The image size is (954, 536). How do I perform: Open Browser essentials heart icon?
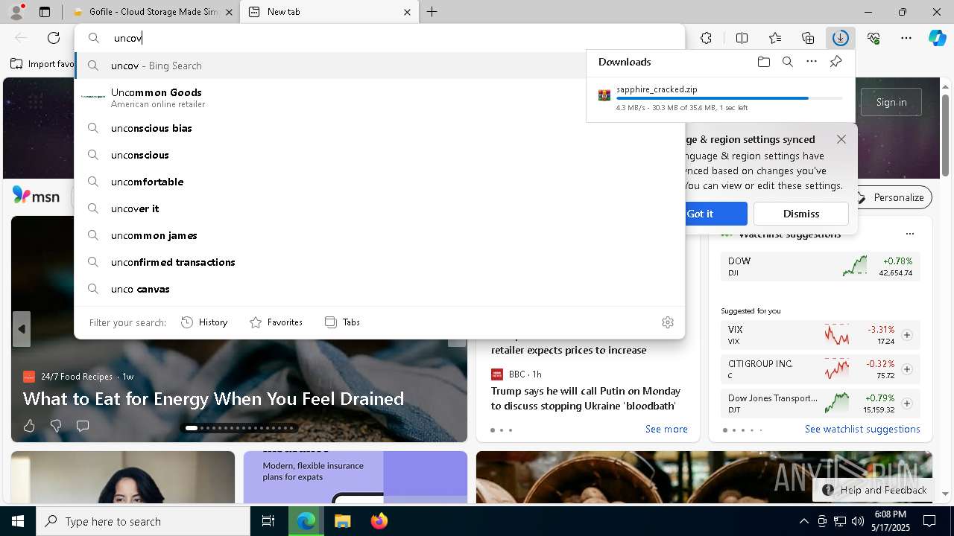pyautogui.click(x=874, y=38)
